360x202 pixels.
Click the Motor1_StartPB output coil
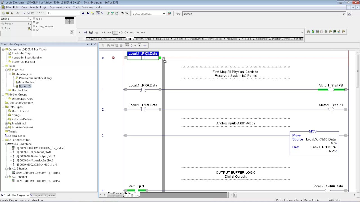(331, 89)
